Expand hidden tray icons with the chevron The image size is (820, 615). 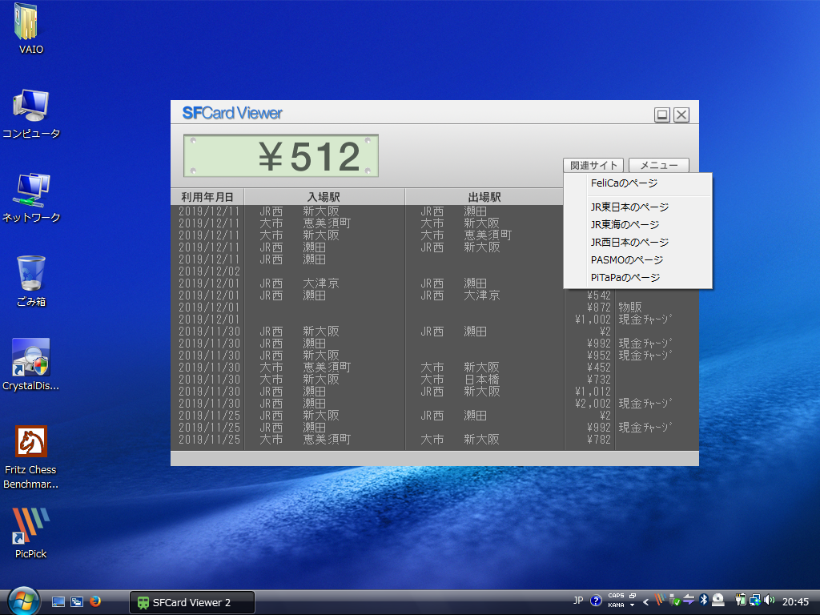click(646, 602)
